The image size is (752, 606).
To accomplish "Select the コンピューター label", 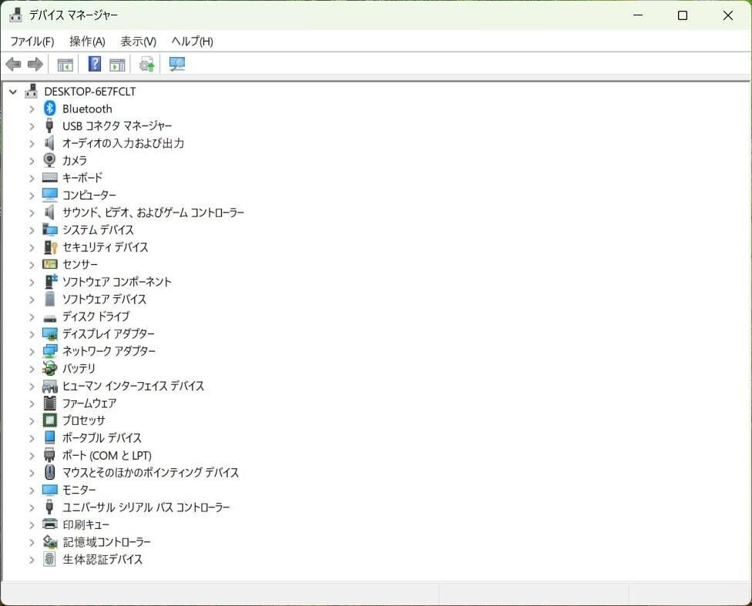I will point(89,195).
